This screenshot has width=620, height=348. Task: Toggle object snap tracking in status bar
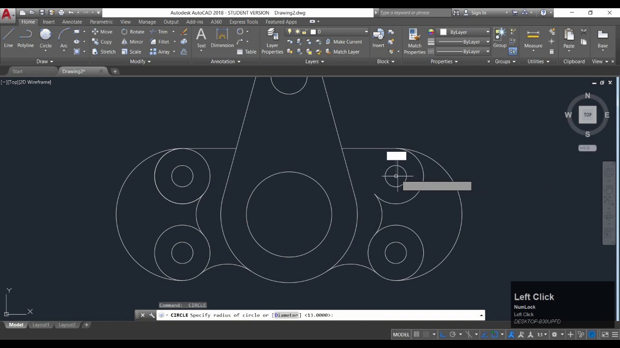483,334
